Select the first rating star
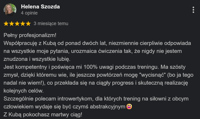The height and width of the screenshot is (119, 200). coord(6,24)
